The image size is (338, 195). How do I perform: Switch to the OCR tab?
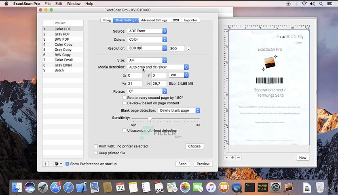(176, 20)
